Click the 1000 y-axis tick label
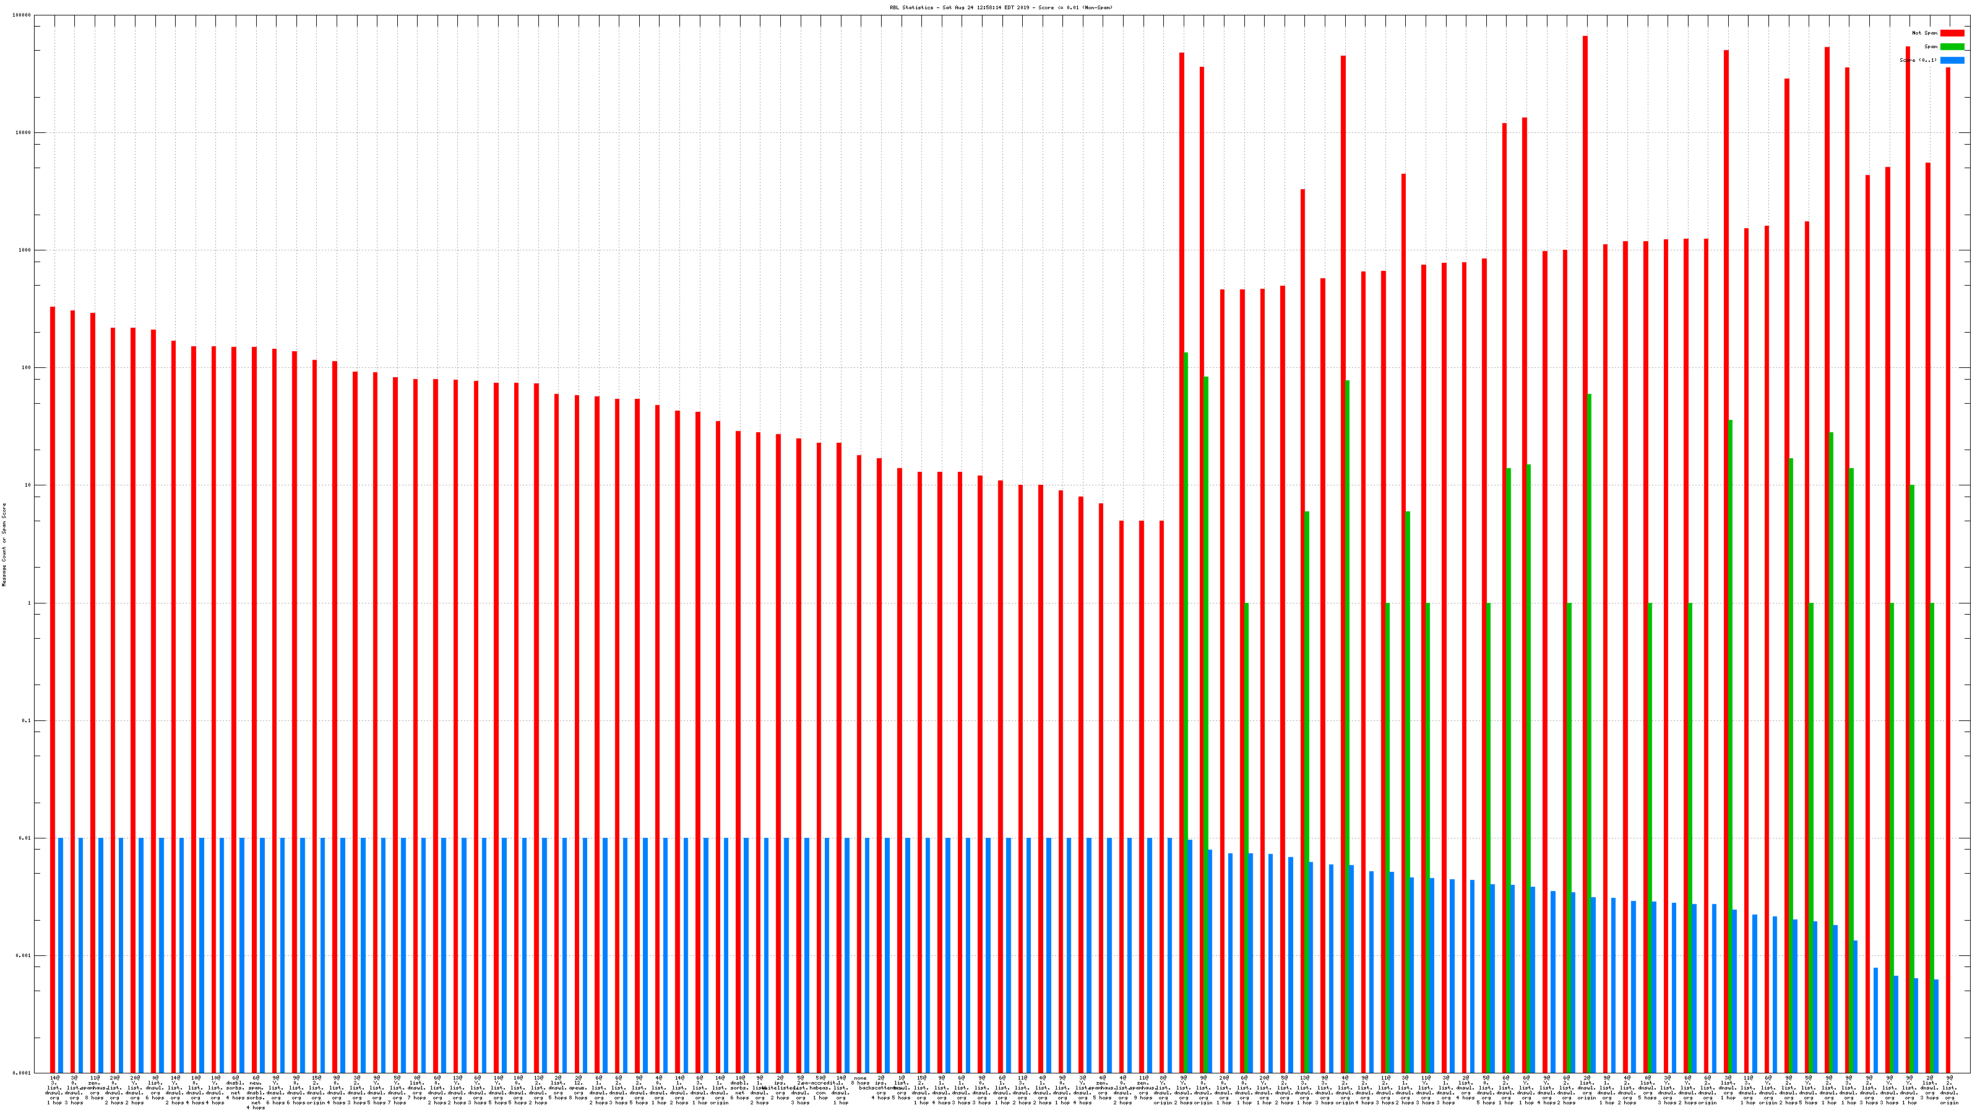The width and height of the screenshot is (1980, 1113). pyautogui.click(x=25, y=250)
